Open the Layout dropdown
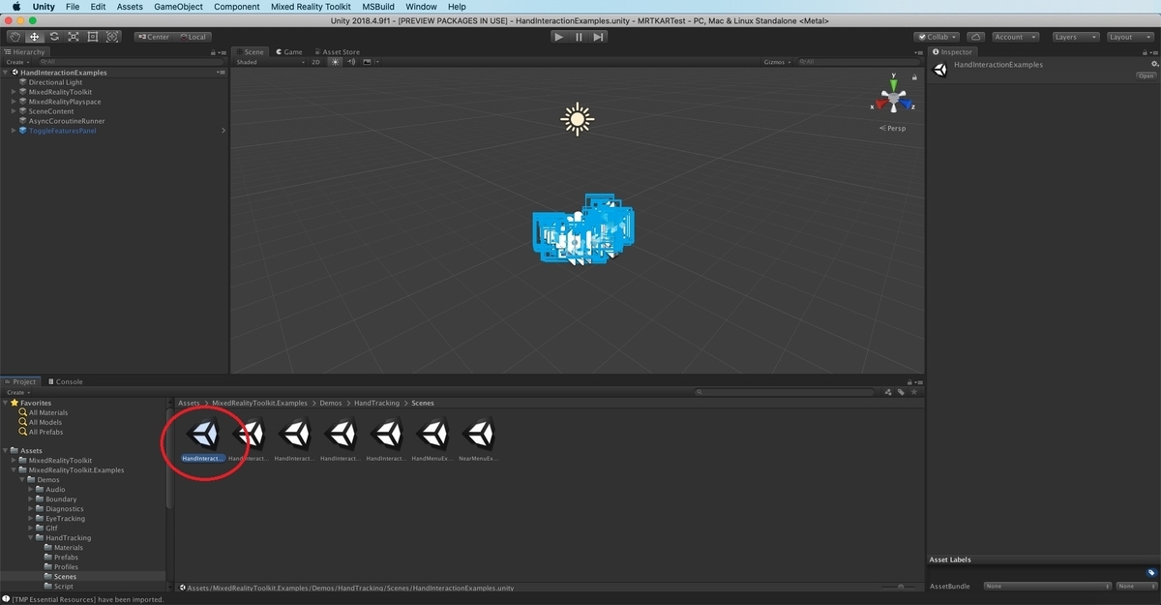The image size is (1161, 605). pyautogui.click(x=1130, y=37)
